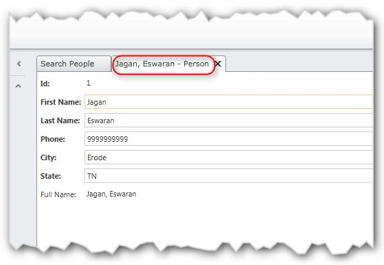
Task: Click the State: label
Action: click(x=51, y=176)
